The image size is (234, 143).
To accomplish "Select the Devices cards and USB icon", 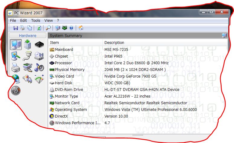I will click(27, 68).
